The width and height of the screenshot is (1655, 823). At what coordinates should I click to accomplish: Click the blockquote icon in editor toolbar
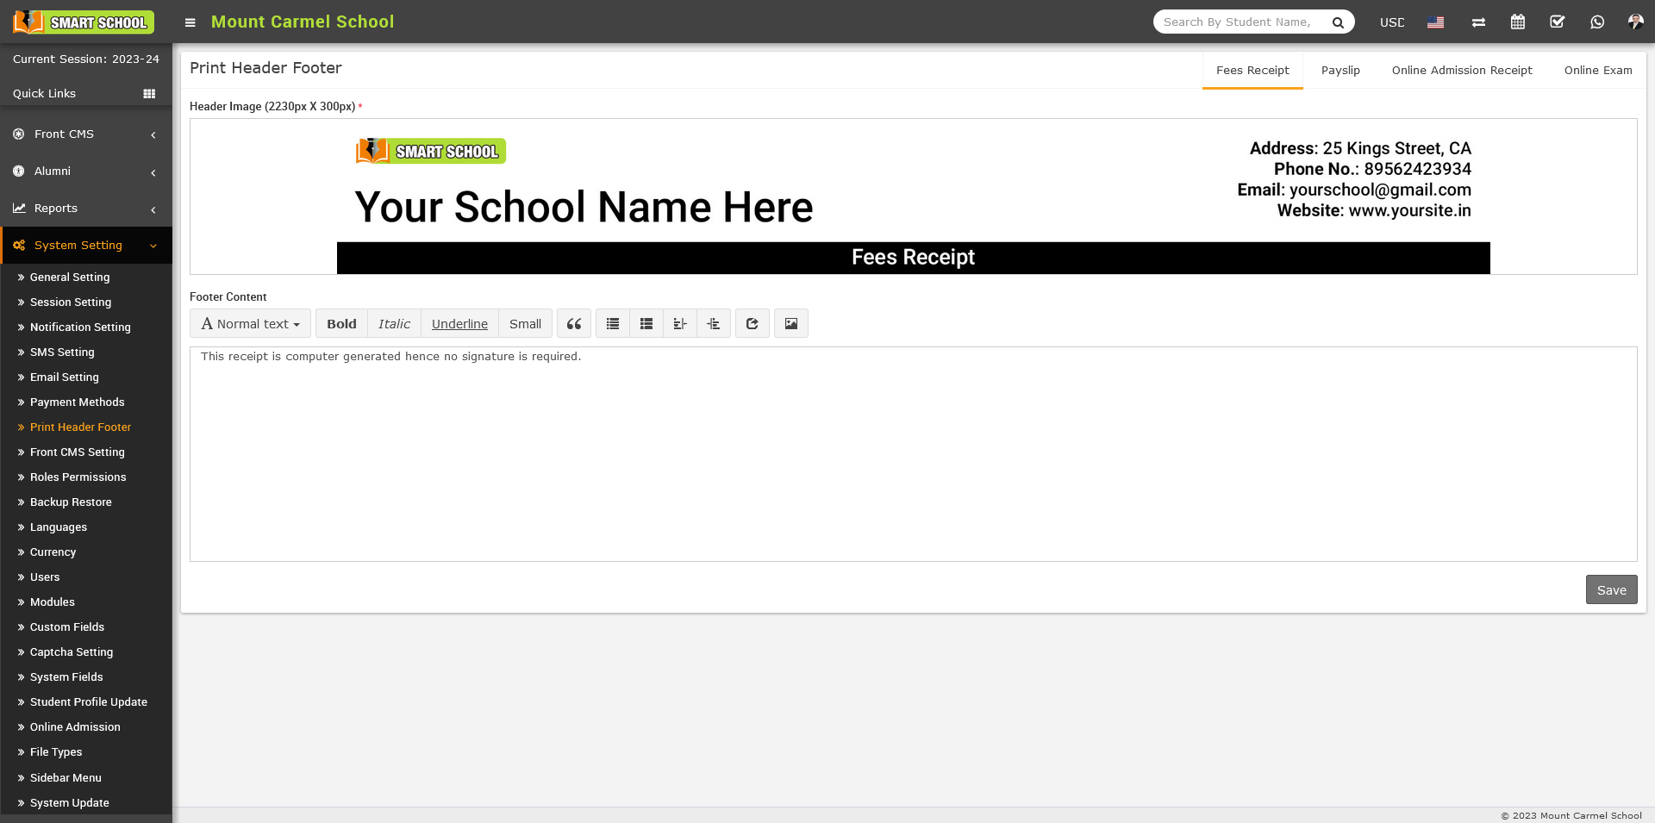point(574,324)
